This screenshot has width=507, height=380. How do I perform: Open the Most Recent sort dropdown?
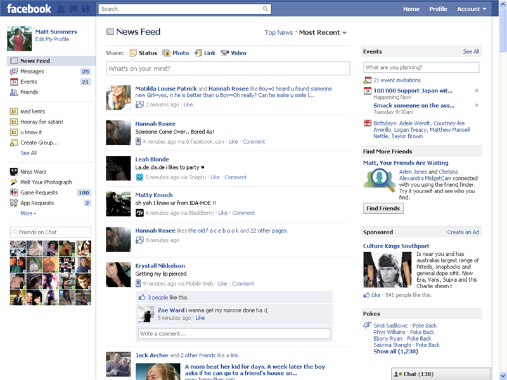[x=320, y=32]
